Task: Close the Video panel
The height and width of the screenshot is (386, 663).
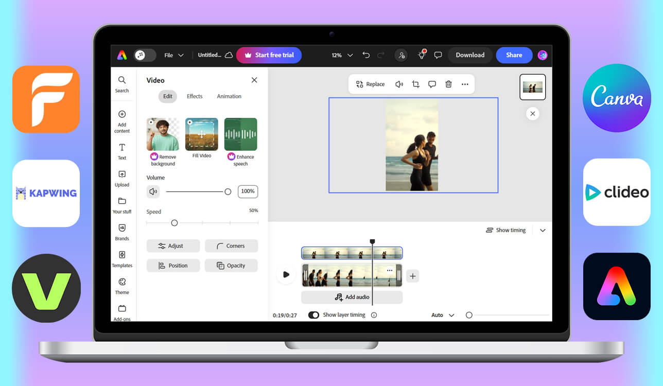Action: point(254,80)
